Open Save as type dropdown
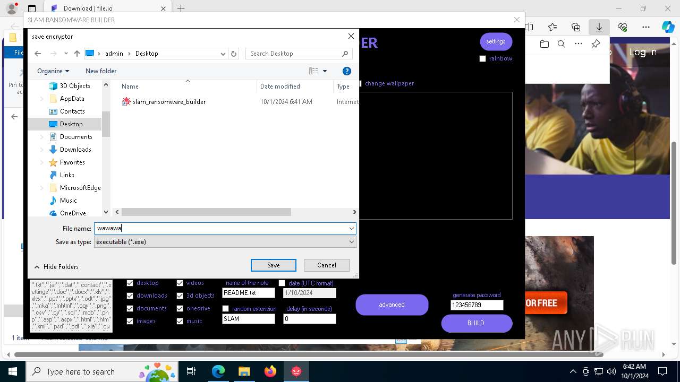The height and width of the screenshot is (382, 680). 351,242
